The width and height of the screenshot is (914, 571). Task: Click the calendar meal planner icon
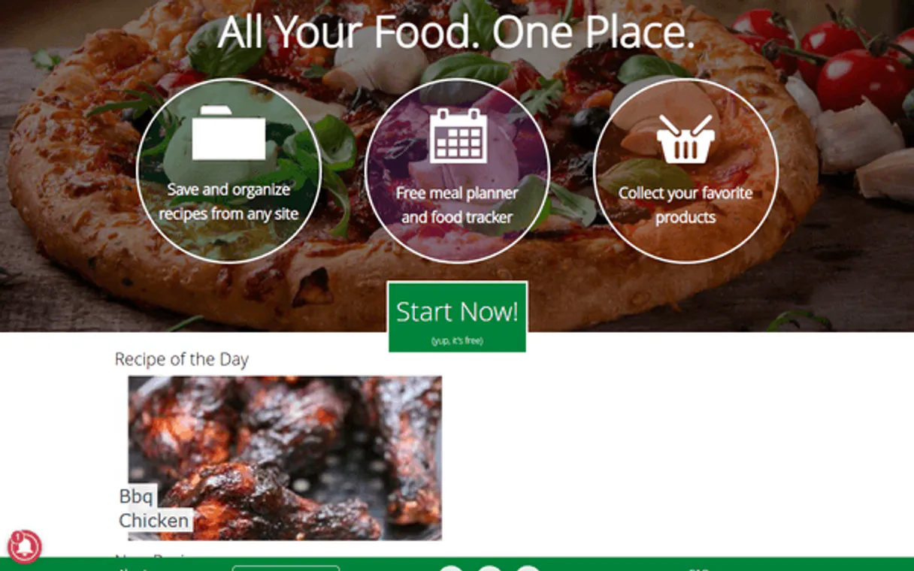pyautogui.click(x=459, y=135)
